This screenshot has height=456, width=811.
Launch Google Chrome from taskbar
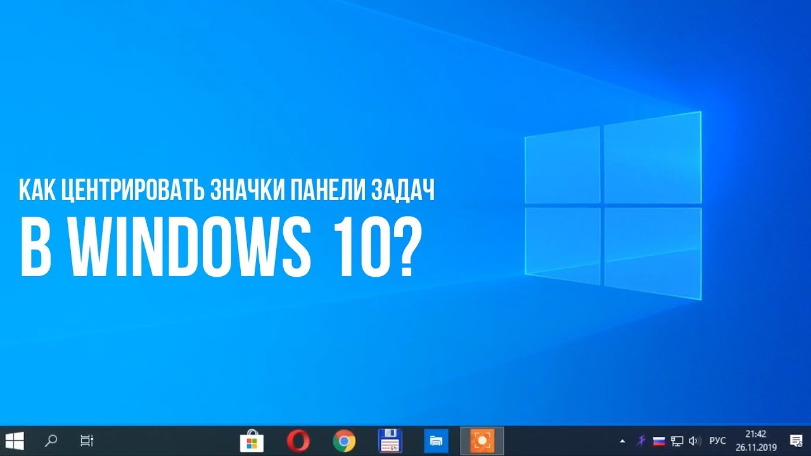[344, 441]
